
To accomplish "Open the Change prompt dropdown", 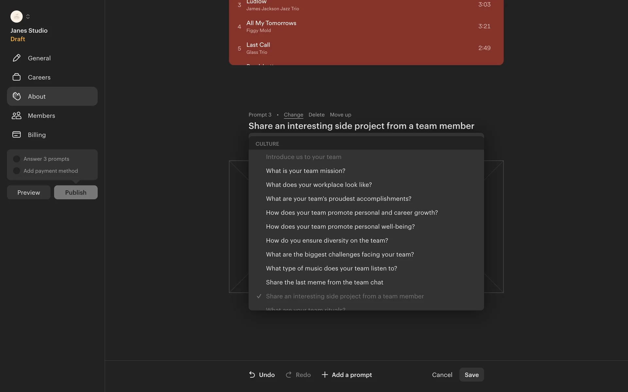I will pyautogui.click(x=293, y=115).
